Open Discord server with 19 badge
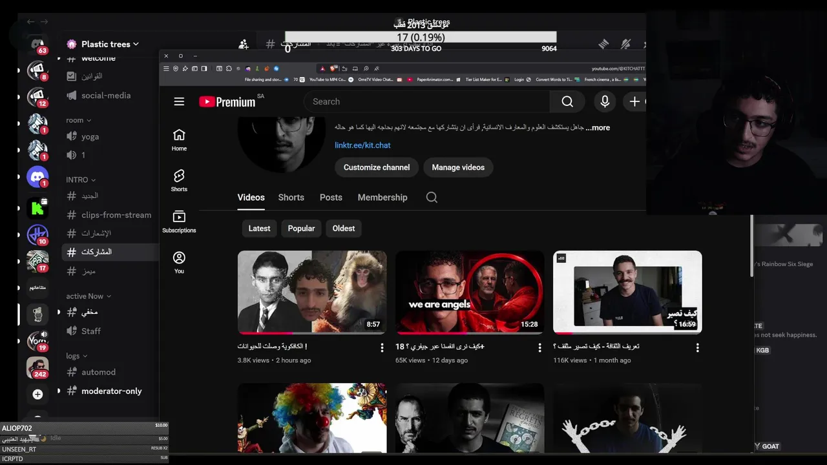This screenshot has width=827, height=465. pyautogui.click(x=37, y=340)
